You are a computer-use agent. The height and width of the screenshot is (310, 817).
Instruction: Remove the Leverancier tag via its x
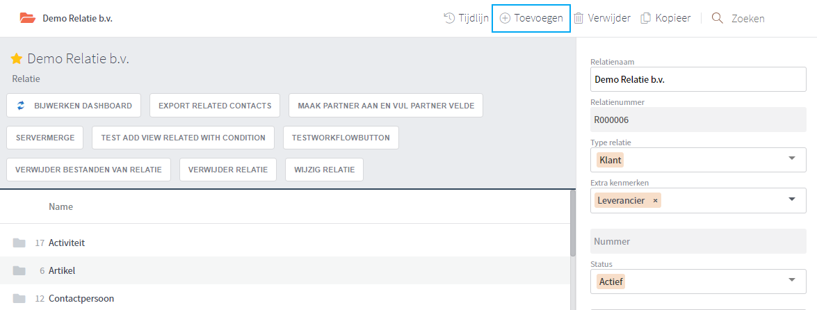(x=655, y=201)
